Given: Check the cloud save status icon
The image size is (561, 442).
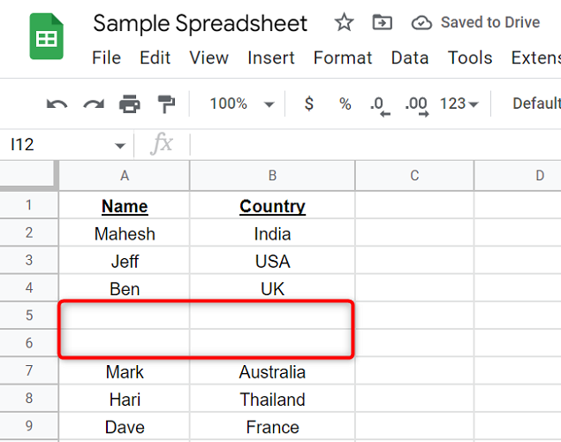Looking at the screenshot, I should click(x=421, y=23).
